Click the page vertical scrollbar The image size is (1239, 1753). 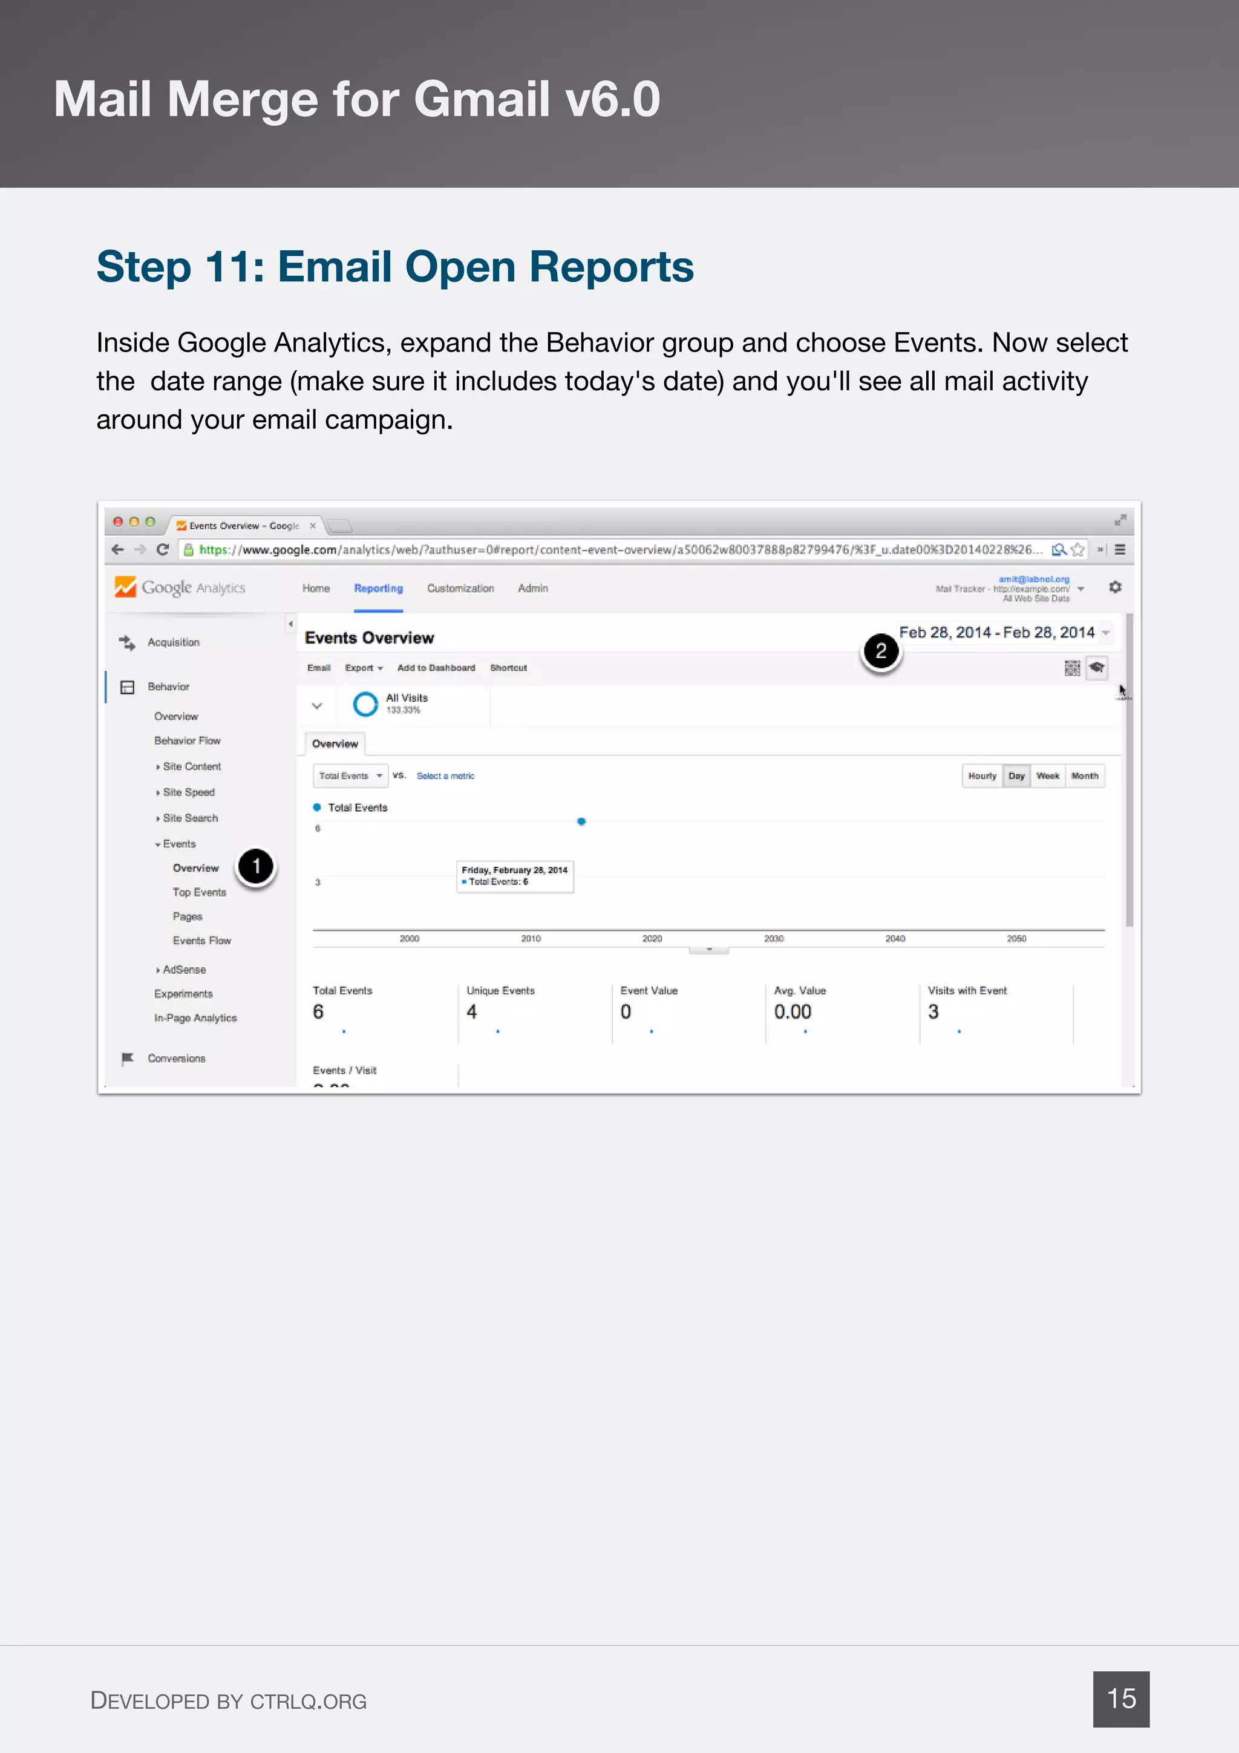click(x=1129, y=769)
